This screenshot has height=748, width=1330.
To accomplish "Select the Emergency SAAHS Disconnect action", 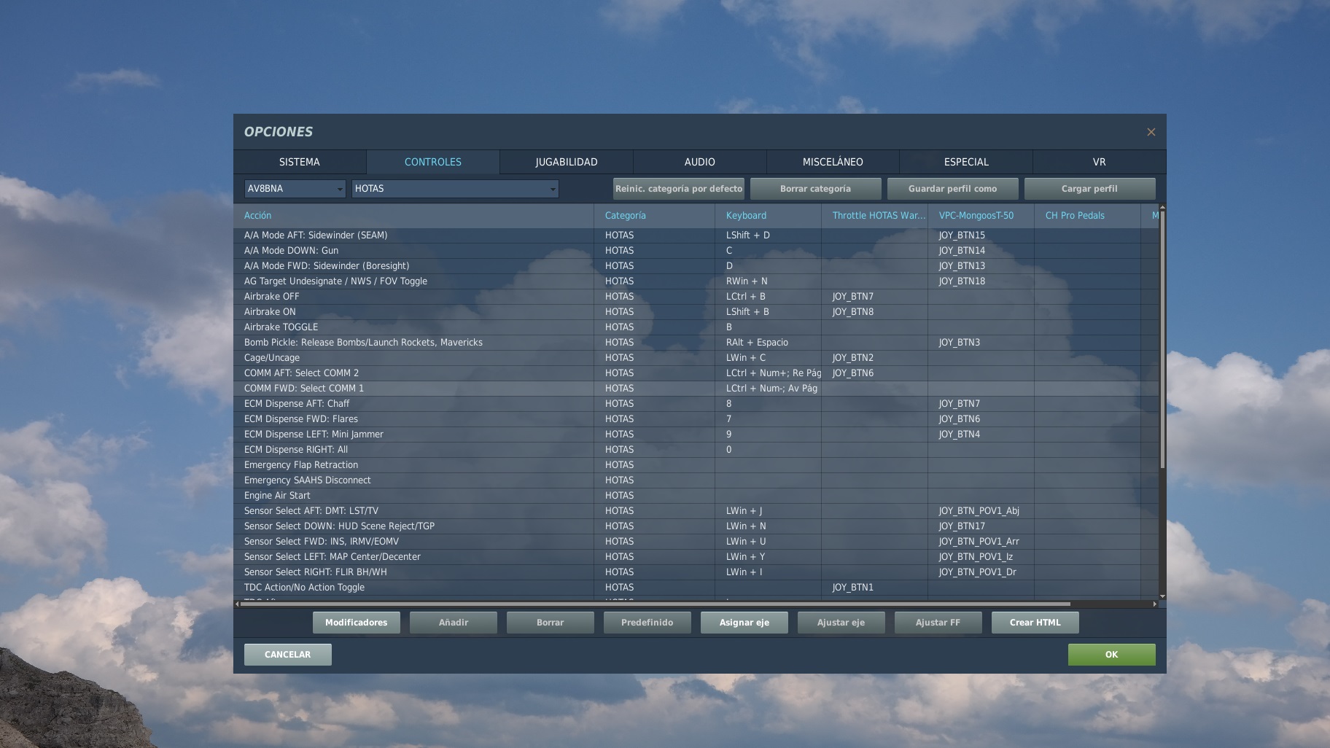I will click(x=696, y=480).
